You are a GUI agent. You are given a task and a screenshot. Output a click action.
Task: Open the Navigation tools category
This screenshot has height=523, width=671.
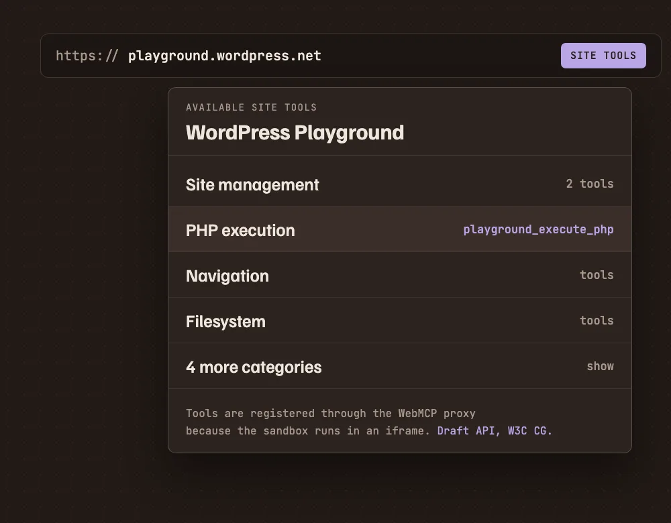[400, 275]
